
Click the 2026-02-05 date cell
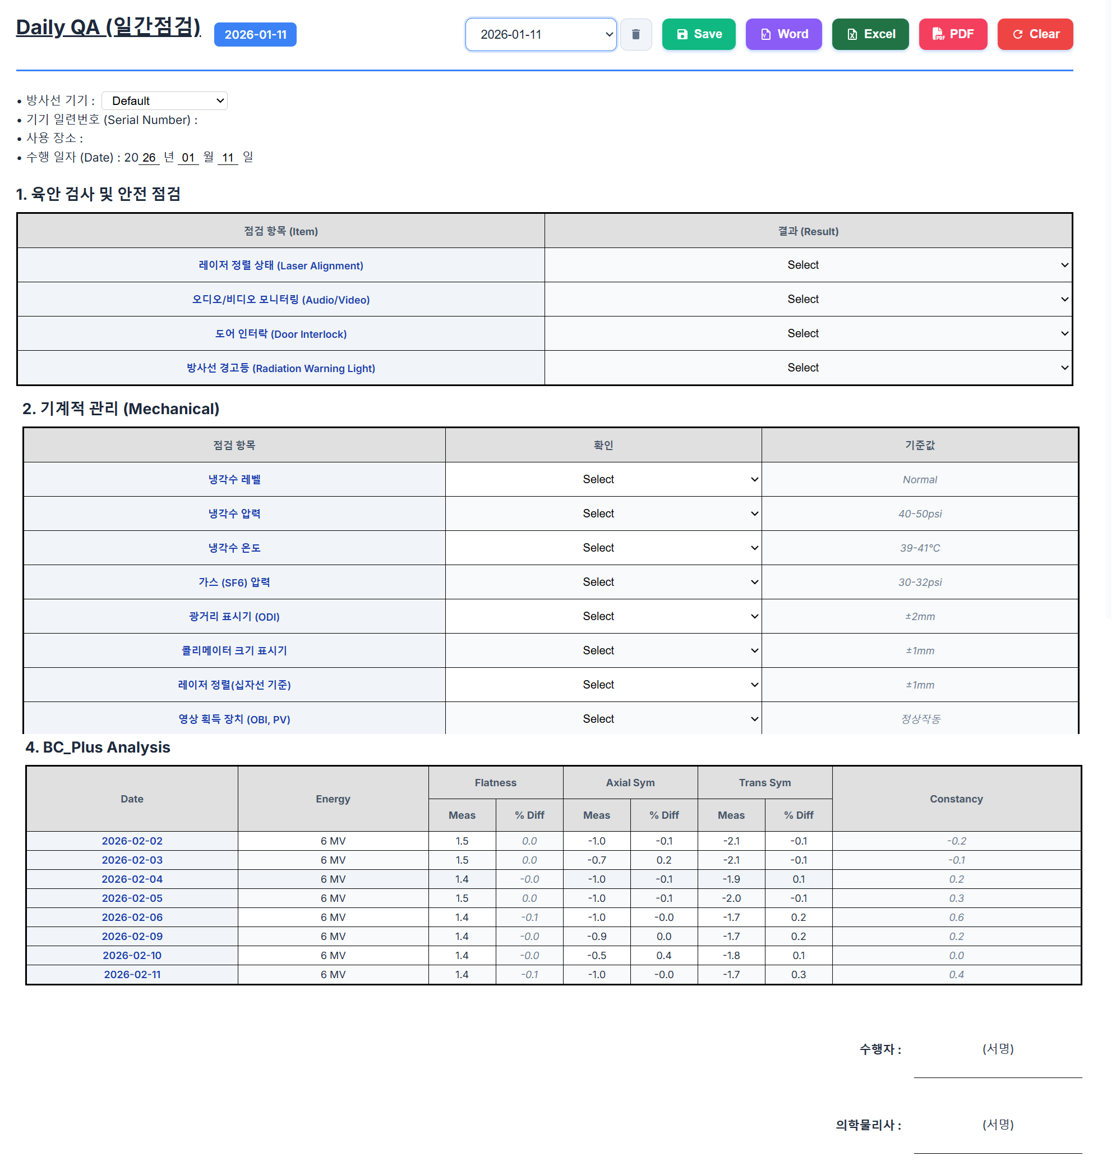[132, 898]
